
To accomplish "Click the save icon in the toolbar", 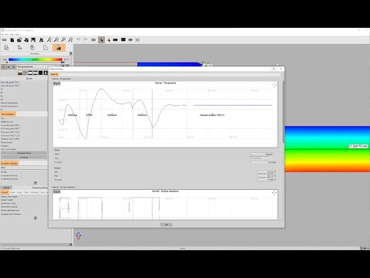I will pyautogui.click(x=33, y=40).
